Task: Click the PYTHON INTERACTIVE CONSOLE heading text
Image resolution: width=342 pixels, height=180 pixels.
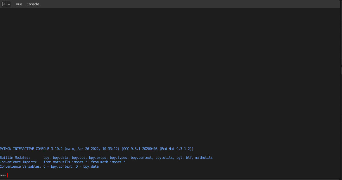Action: 25,149
